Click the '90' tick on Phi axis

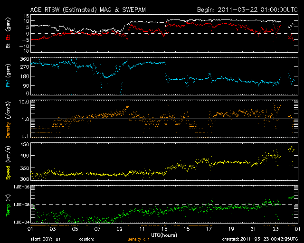pos(26,85)
